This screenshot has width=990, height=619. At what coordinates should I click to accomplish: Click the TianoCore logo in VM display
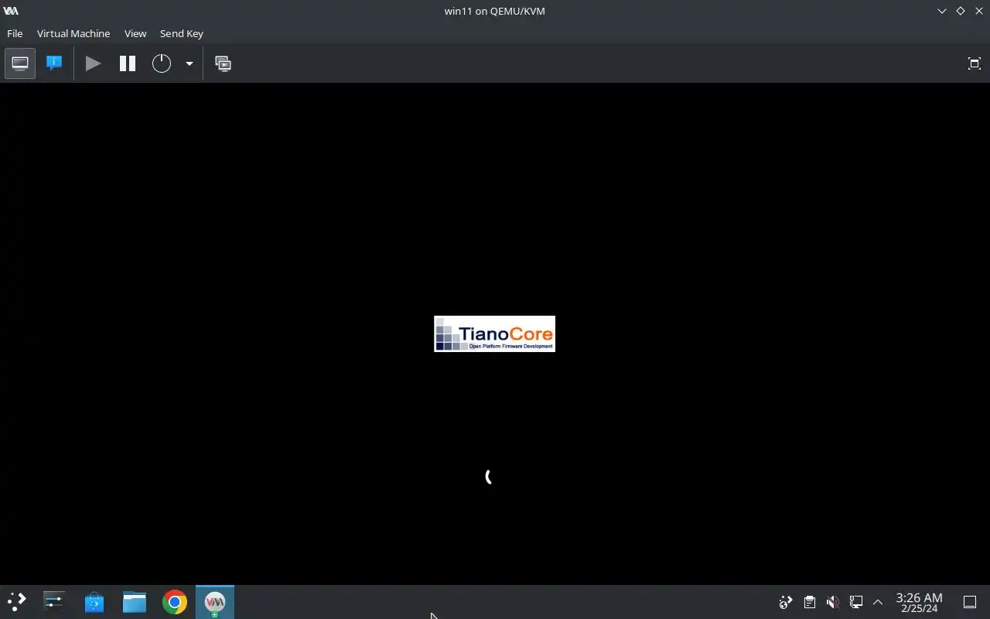[x=494, y=333]
